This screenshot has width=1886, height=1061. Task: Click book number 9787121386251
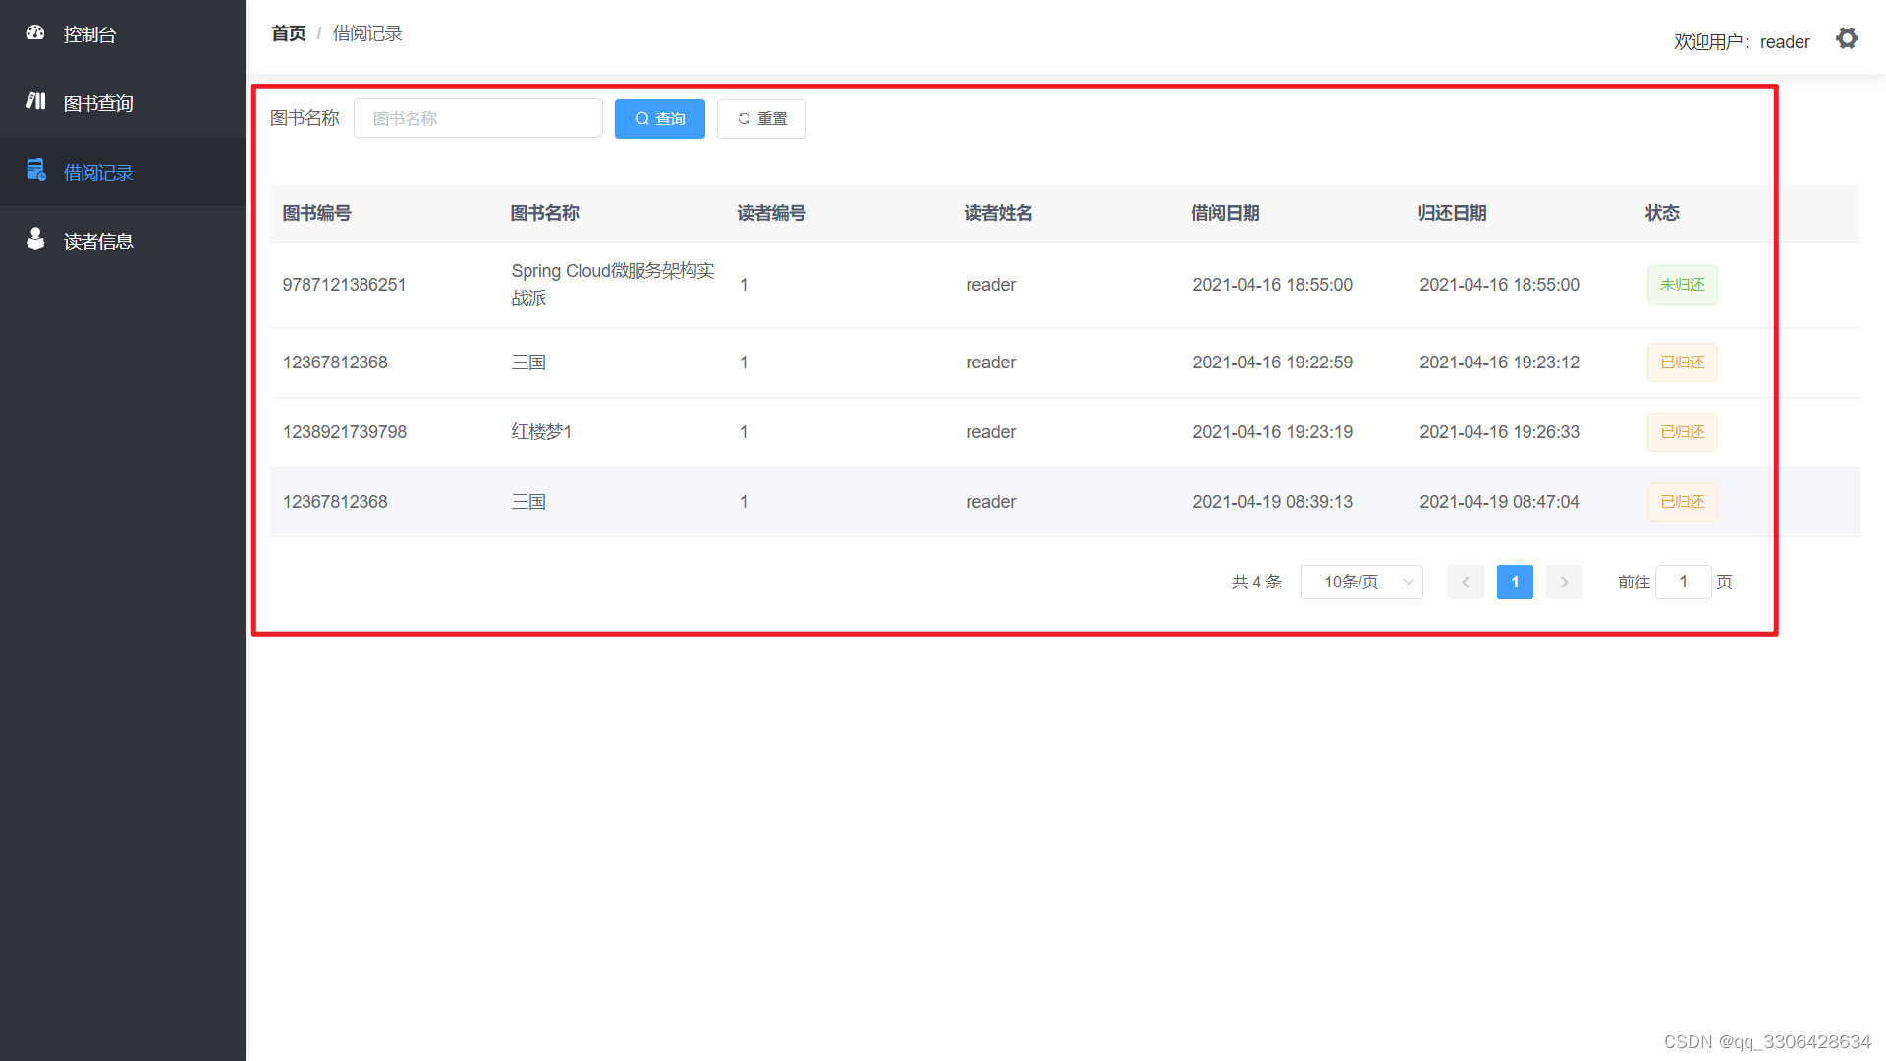pos(345,285)
